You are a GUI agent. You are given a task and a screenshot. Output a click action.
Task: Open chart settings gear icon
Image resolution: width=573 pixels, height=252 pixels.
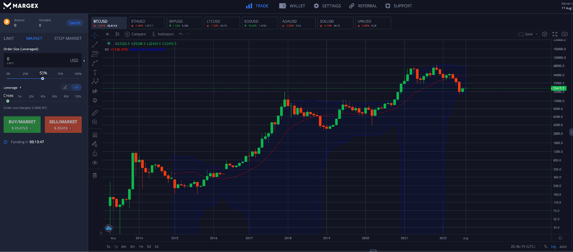pos(544,34)
